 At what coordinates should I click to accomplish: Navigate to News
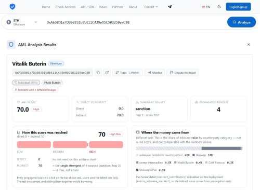pos(103,7)
